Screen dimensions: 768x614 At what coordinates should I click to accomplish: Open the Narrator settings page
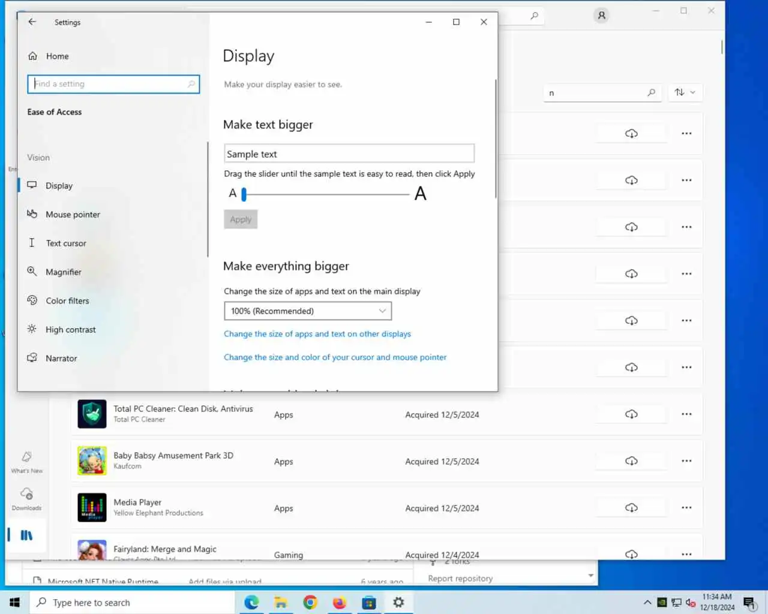point(61,359)
